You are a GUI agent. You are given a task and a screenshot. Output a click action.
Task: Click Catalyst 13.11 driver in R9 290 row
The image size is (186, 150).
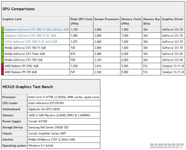pos(173,72)
